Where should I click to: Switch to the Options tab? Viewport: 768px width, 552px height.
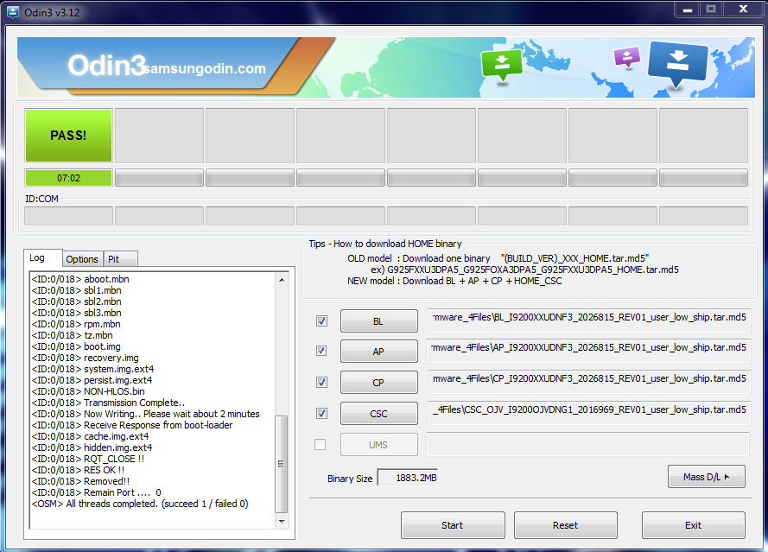82,259
